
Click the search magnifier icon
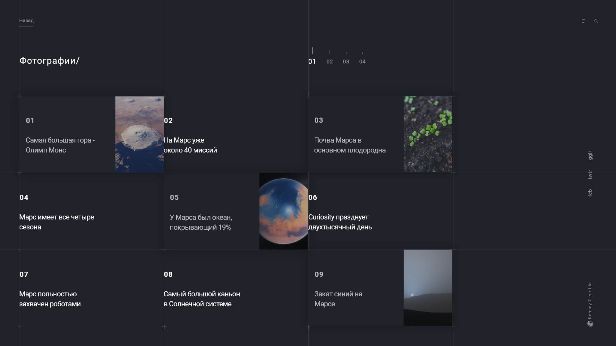(x=596, y=21)
